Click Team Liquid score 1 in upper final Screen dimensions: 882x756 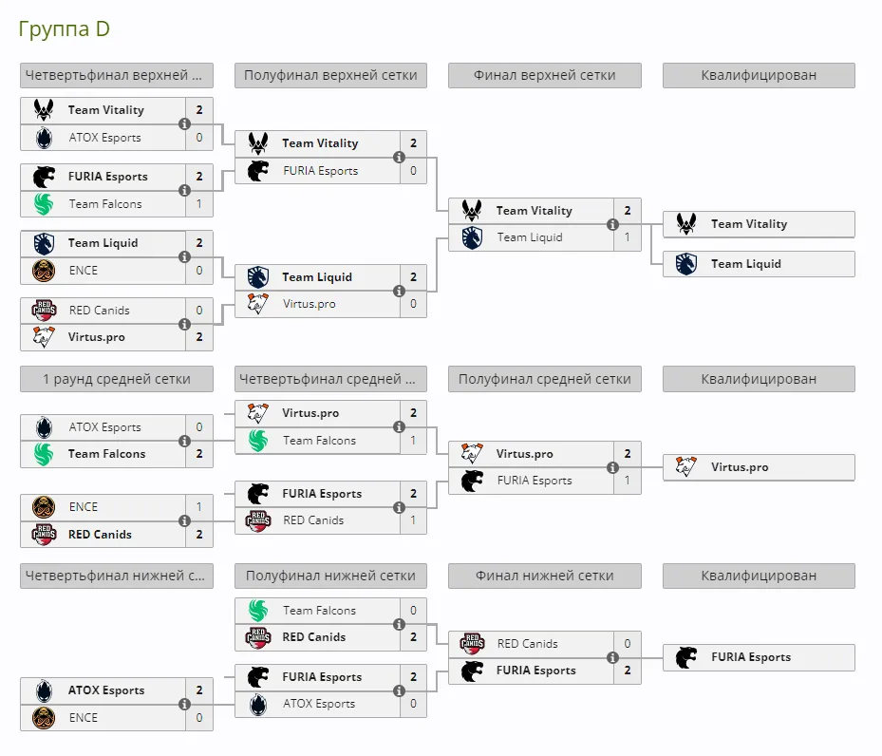point(628,237)
